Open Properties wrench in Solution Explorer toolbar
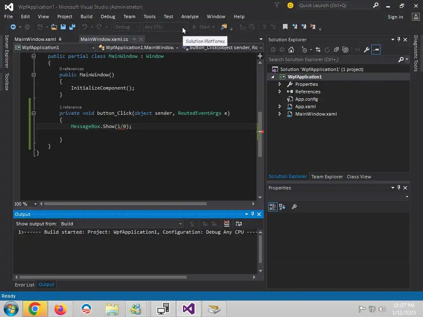 tap(367, 50)
